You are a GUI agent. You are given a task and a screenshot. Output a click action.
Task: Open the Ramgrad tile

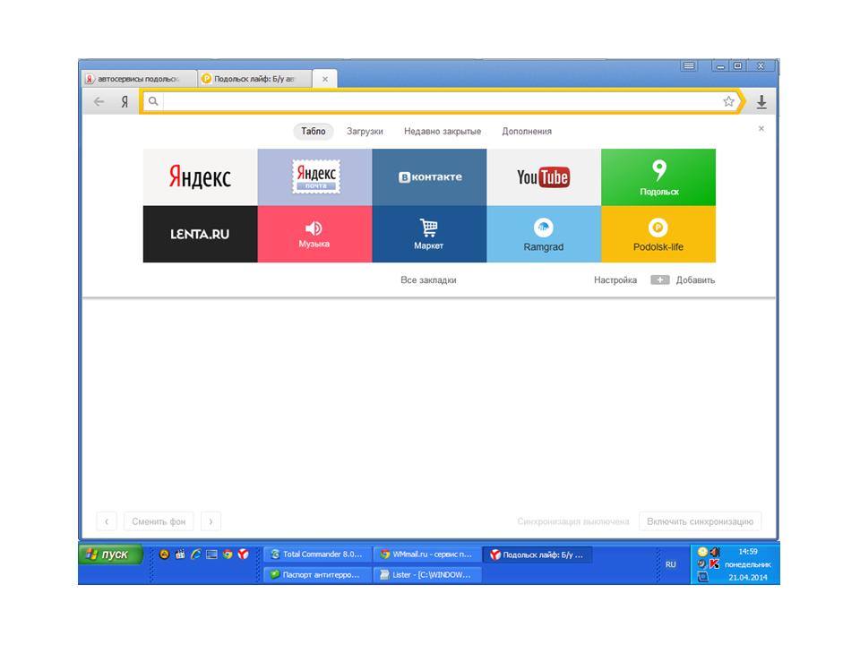tap(544, 234)
